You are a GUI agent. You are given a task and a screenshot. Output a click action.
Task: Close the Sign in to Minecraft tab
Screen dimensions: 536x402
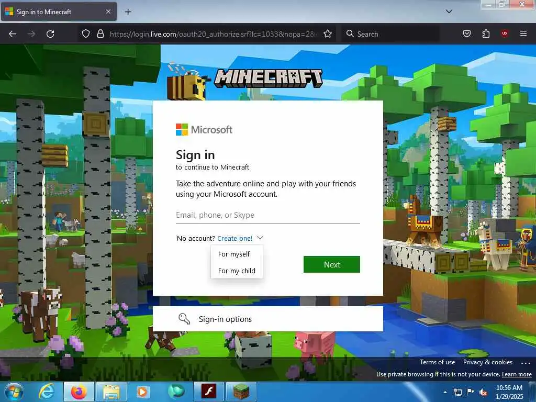(108, 12)
